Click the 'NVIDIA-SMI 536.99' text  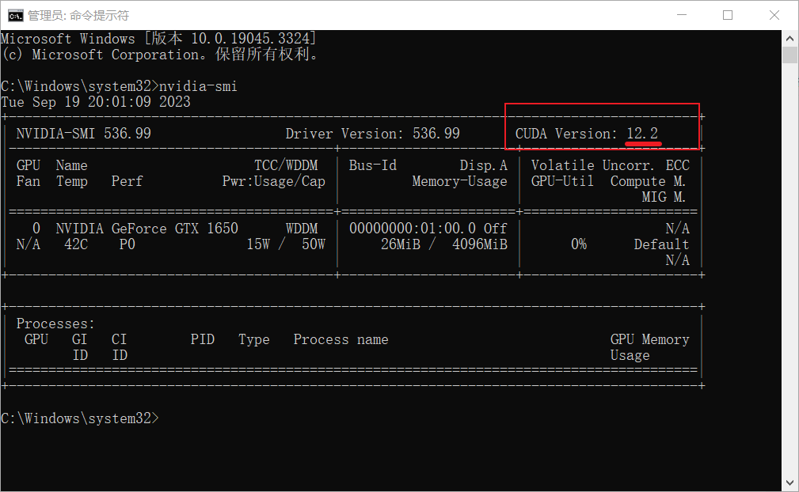coord(84,134)
